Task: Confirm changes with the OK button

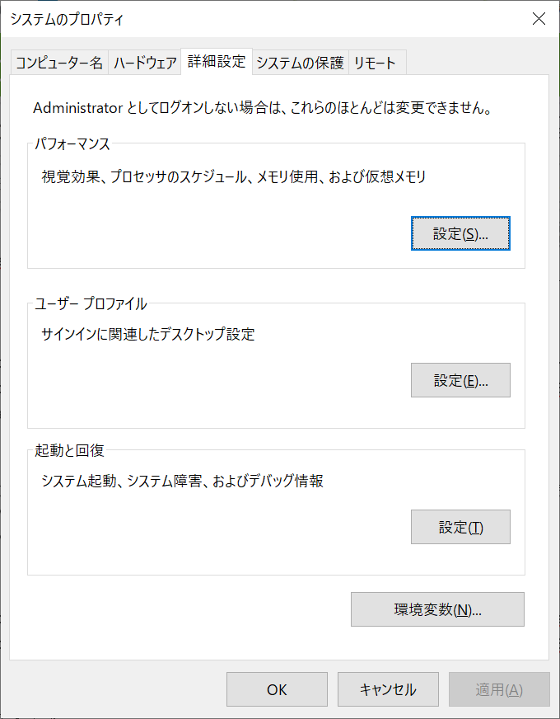Action: tap(277, 690)
